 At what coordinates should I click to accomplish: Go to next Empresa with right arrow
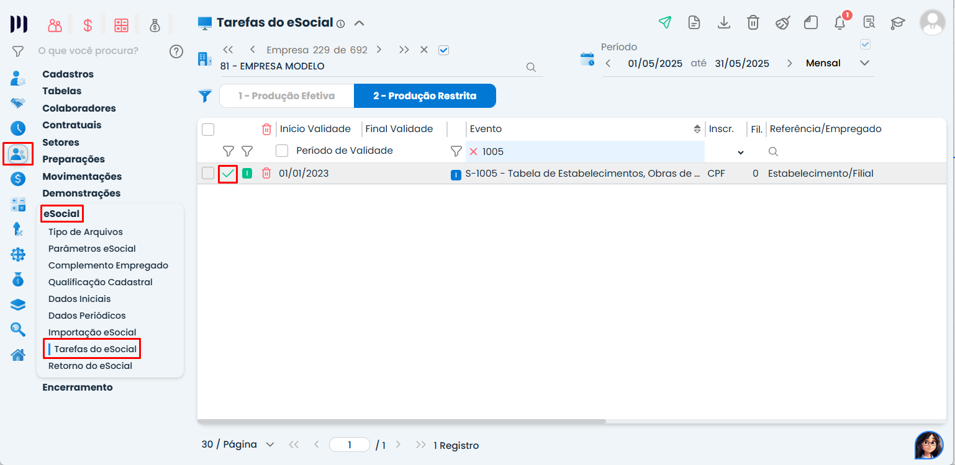tap(379, 50)
